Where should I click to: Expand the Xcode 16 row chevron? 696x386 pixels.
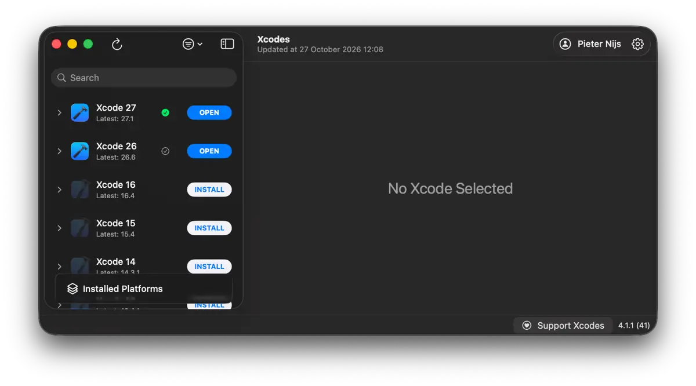(x=59, y=190)
